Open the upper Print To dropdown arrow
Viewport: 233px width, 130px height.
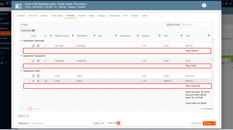[28, 116]
